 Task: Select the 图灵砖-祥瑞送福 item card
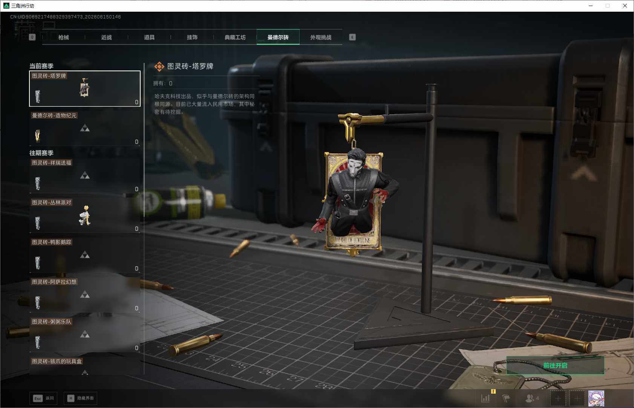85,176
